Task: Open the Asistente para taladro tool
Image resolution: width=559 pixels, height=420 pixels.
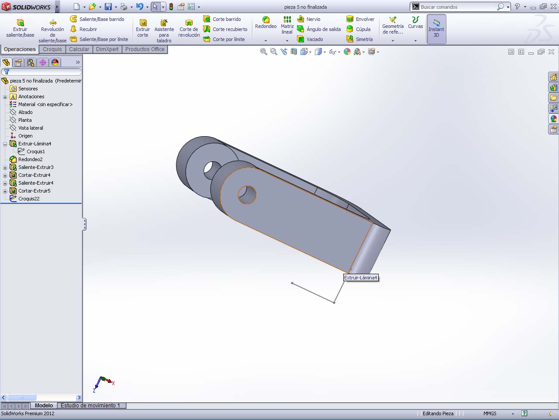Action: pos(164,31)
